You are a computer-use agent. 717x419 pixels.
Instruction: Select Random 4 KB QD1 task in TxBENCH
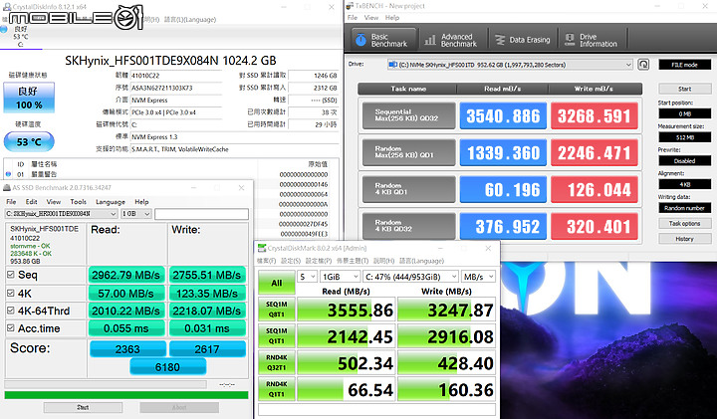(409, 189)
